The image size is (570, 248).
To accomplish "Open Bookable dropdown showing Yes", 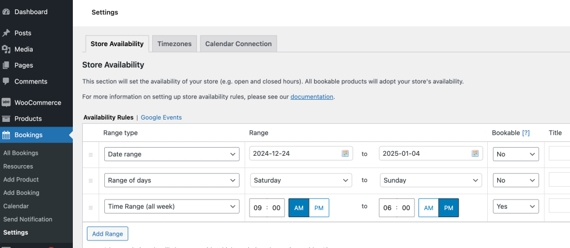I will 515,207.
